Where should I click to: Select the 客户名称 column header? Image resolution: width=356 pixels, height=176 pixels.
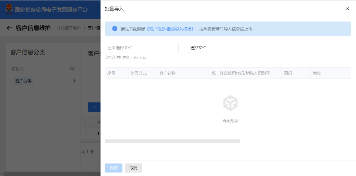[183, 73]
